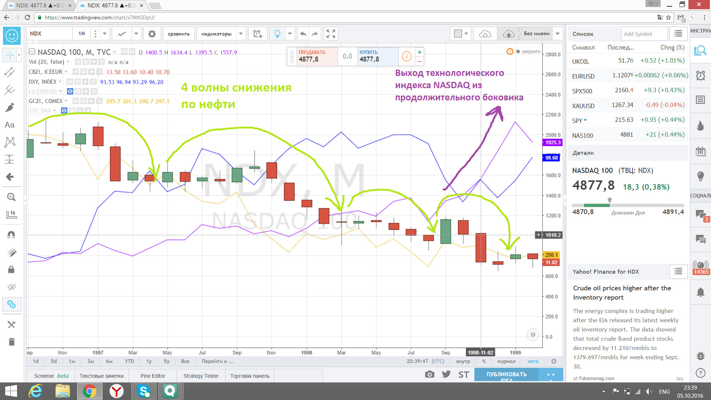The width and height of the screenshot is (711, 400).
Task: Click the trash remove drawings icon
Action: (x=11, y=342)
